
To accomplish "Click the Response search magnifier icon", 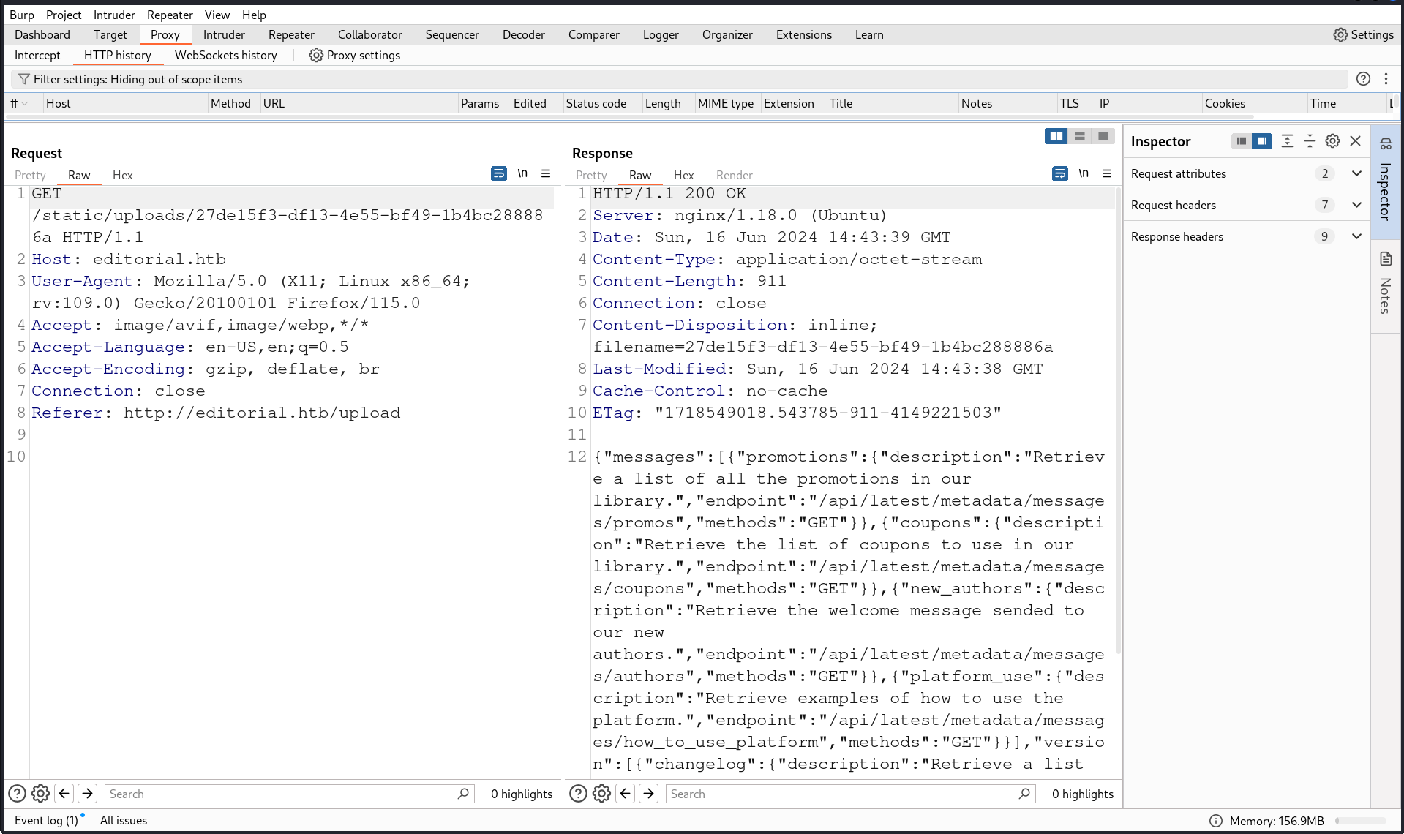I will [1024, 794].
